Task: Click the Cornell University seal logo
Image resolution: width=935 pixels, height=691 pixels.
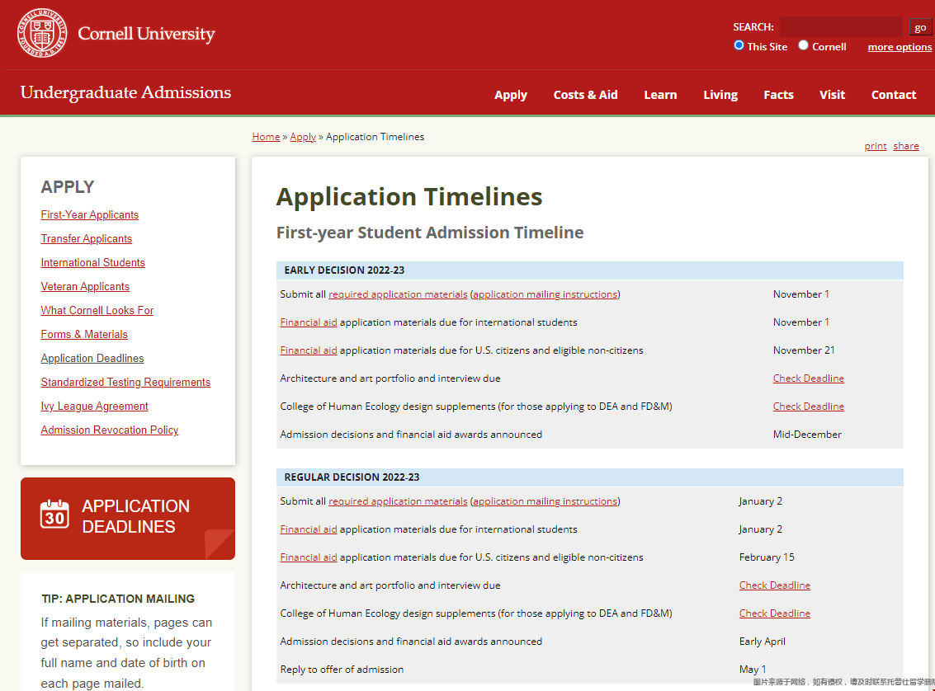Action: 42,33
